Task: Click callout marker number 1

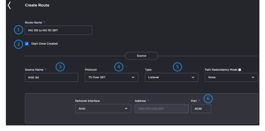Action: 18,30
